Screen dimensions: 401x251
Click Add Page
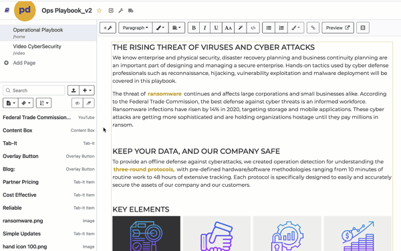coord(24,63)
